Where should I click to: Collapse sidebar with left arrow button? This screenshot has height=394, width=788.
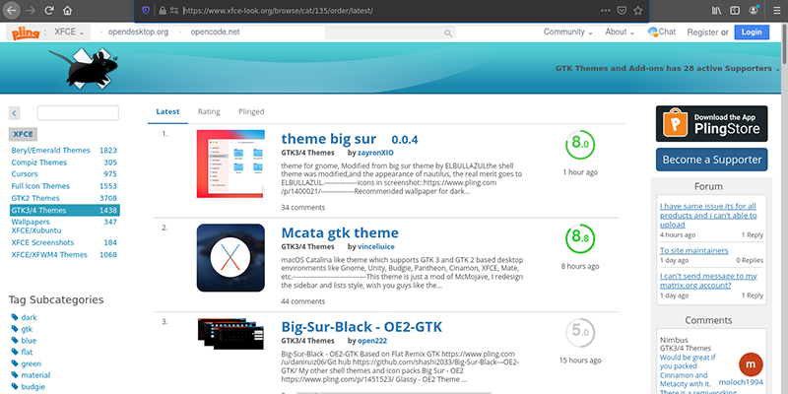14,113
